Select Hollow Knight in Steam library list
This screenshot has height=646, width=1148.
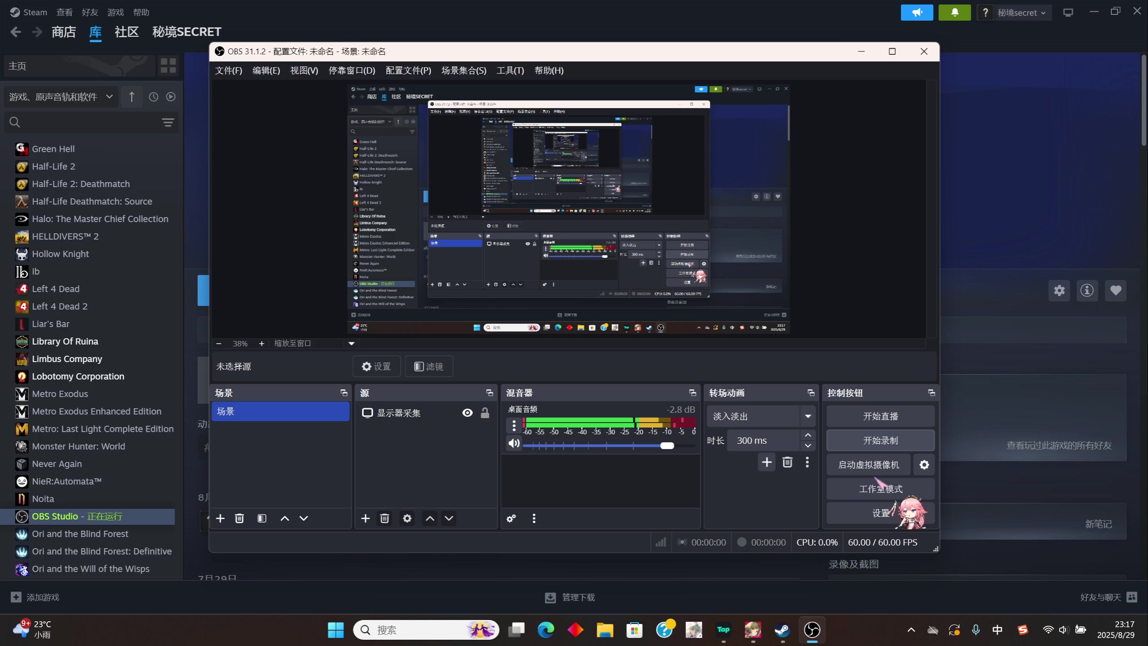[61, 254]
